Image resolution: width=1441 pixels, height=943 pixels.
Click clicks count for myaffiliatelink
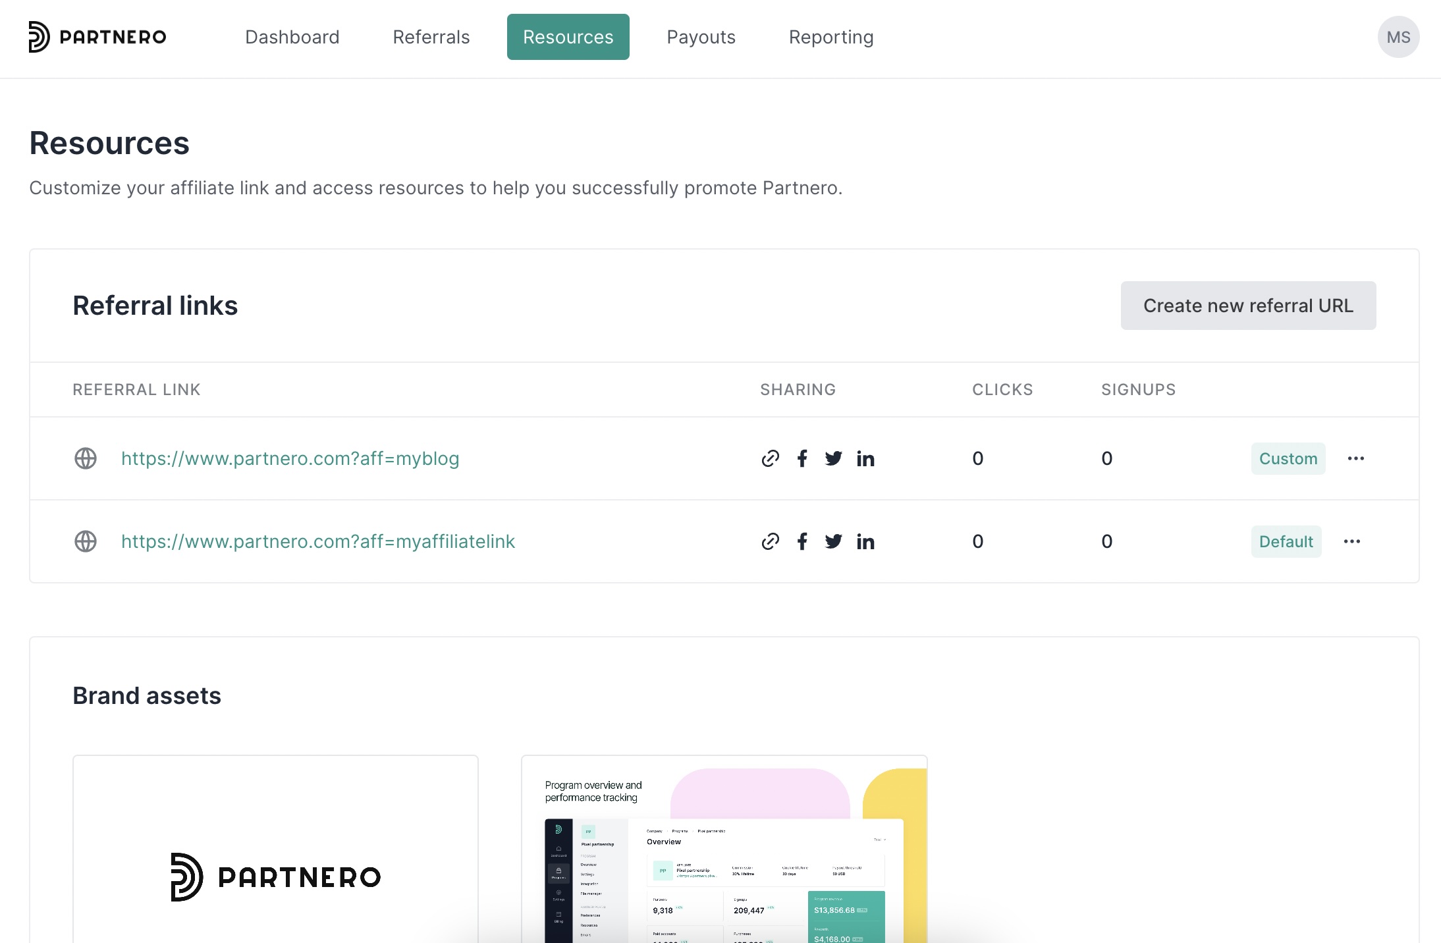pyautogui.click(x=978, y=541)
